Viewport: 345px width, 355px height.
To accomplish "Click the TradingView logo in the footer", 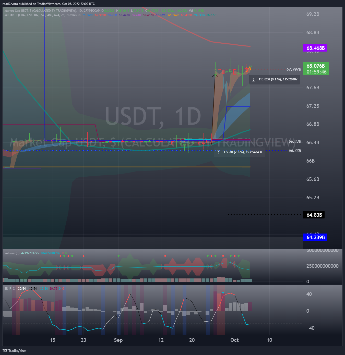I will [x=15, y=350].
